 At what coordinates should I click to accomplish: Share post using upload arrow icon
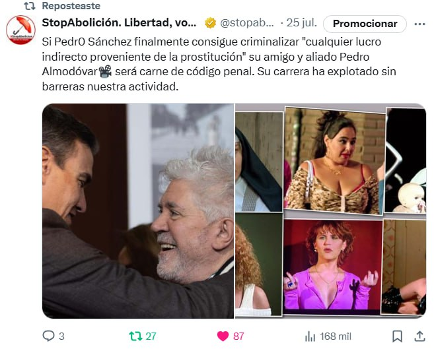pos(419,336)
